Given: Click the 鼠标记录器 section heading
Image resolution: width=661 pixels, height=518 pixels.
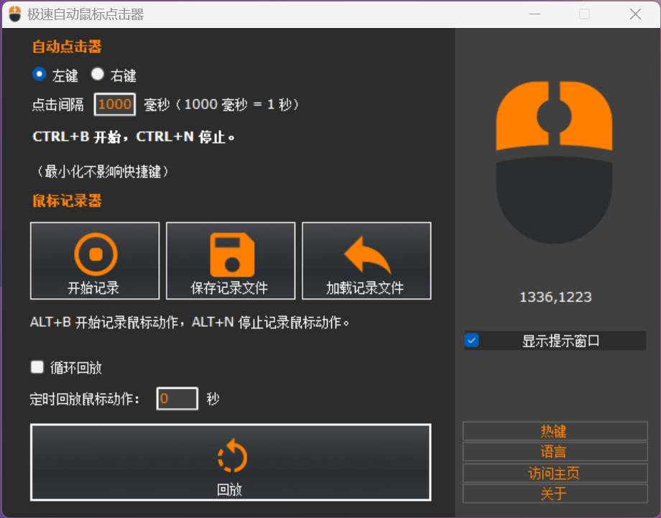Looking at the screenshot, I should click(67, 200).
